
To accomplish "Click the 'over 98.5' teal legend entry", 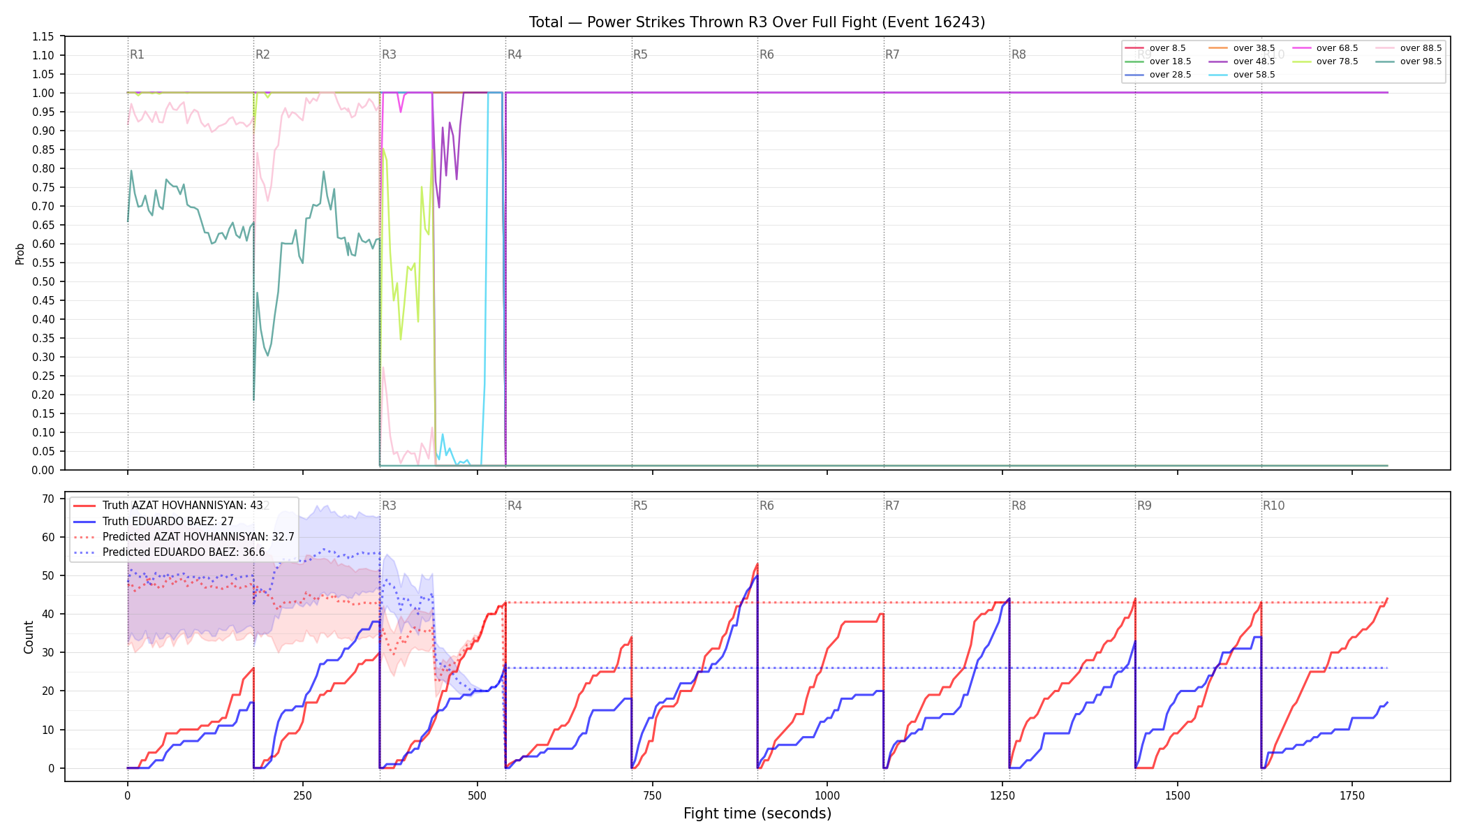I will click(x=1409, y=61).
